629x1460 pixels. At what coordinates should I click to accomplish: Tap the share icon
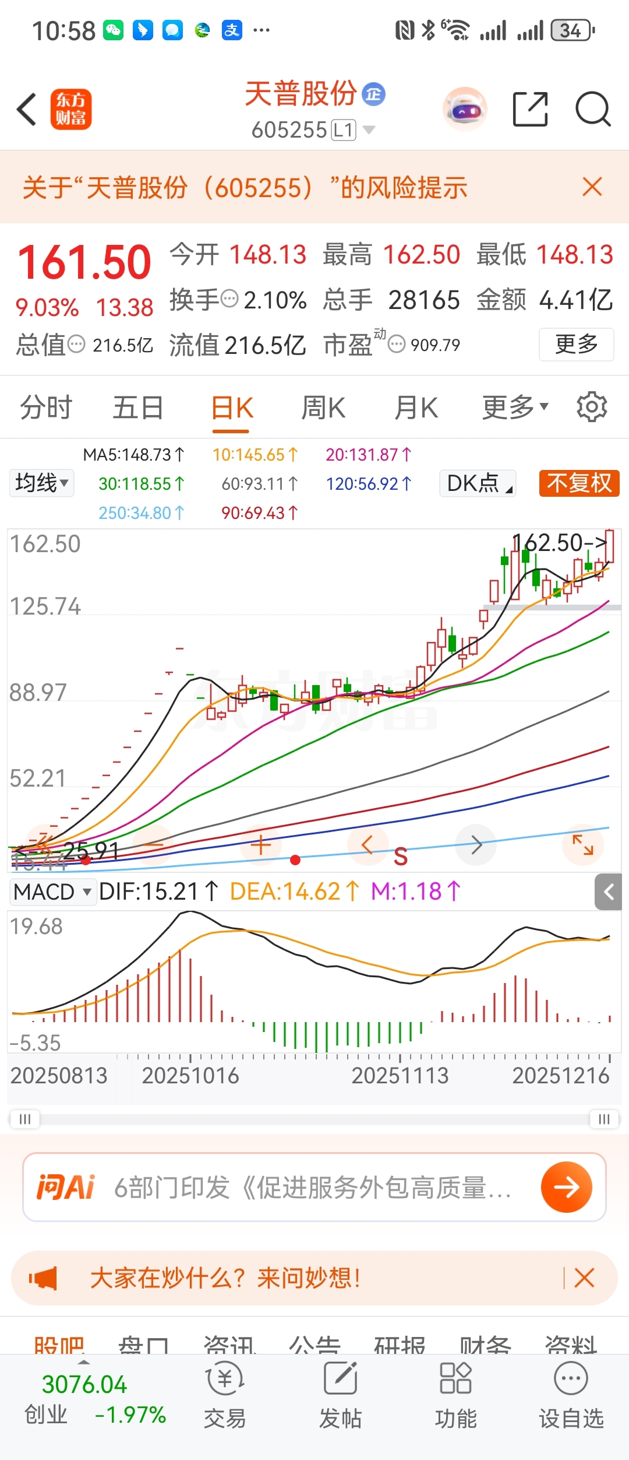click(530, 109)
